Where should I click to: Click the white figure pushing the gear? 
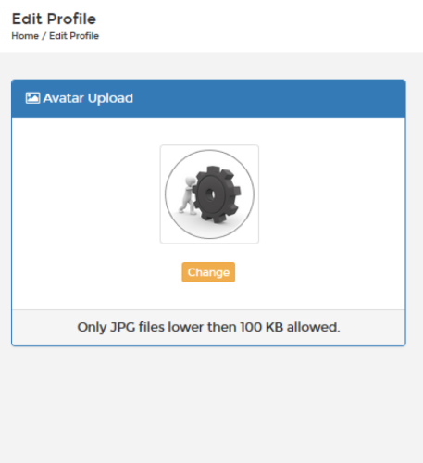tap(187, 196)
